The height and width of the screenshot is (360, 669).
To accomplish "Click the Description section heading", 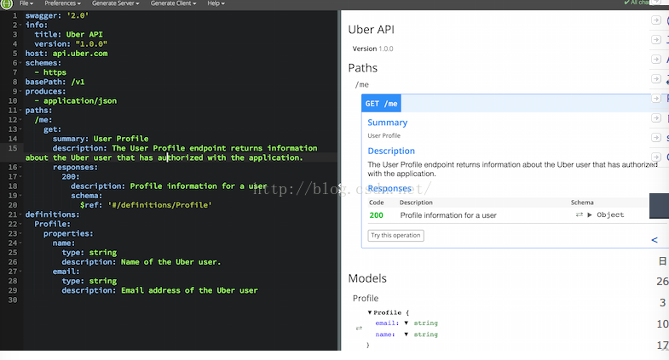I will (391, 151).
